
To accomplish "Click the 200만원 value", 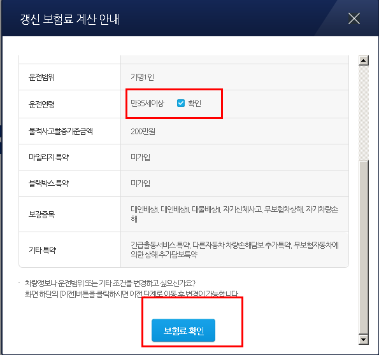I will coord(143,131).
